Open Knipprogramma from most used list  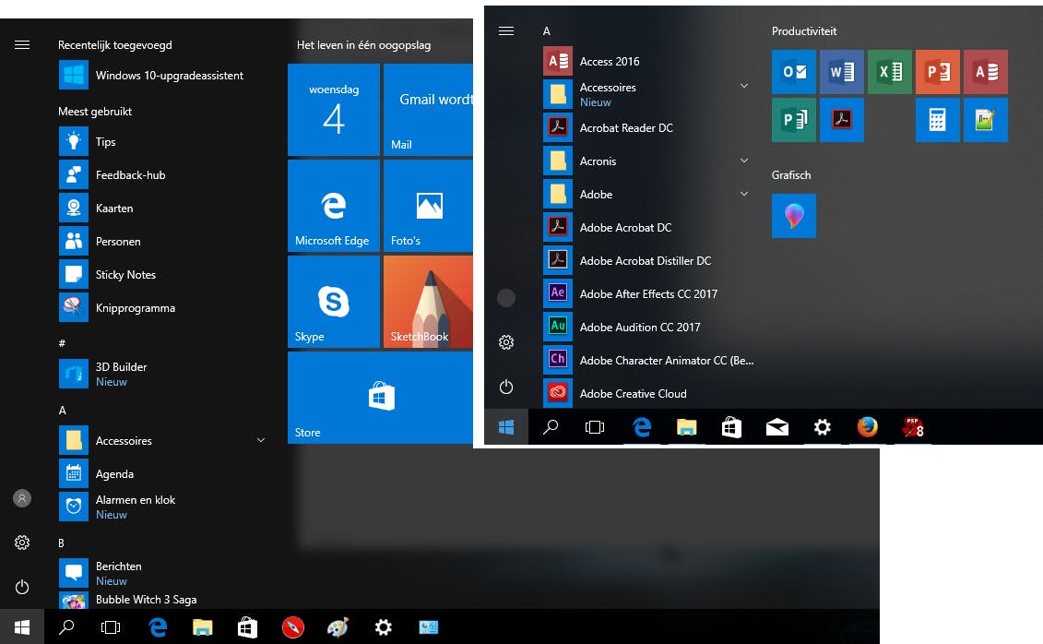click(x=135, y=308)
